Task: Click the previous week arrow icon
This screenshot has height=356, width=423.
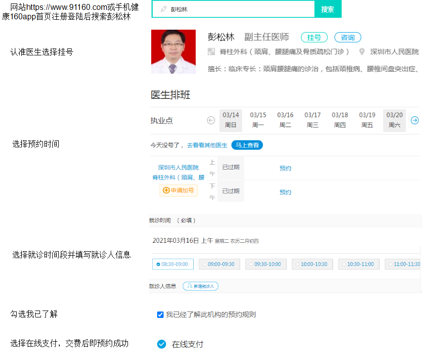Action: tap(211, 120)
